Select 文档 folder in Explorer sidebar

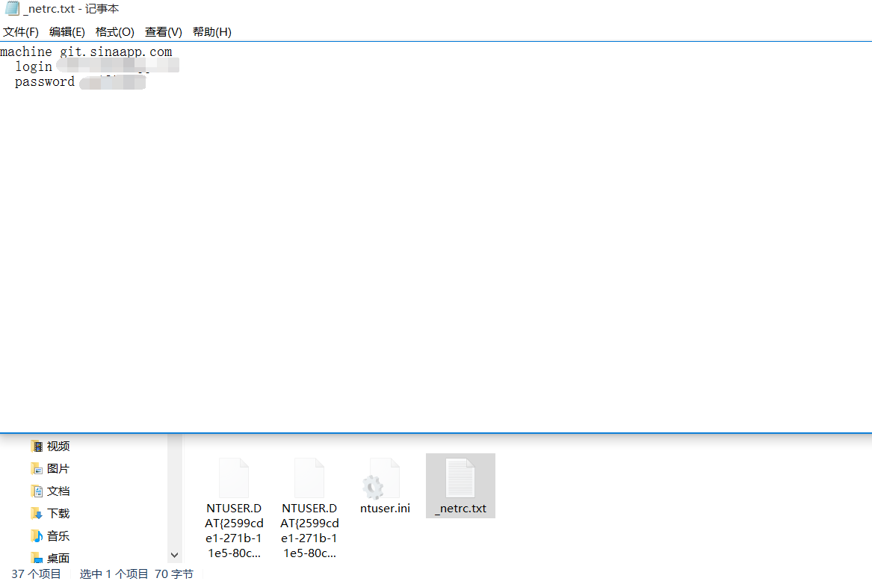50,491
